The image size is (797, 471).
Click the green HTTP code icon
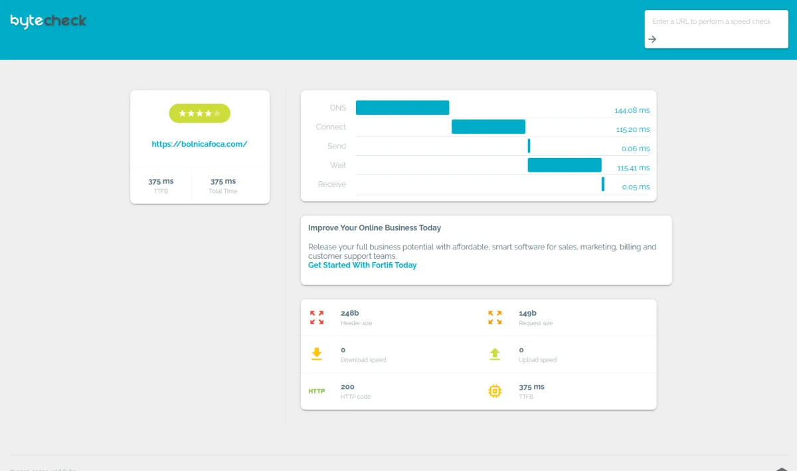[317, 391]
